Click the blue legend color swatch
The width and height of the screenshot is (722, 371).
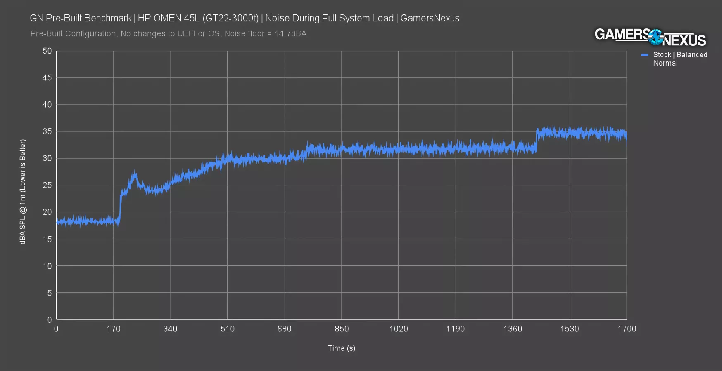(644, 55)
